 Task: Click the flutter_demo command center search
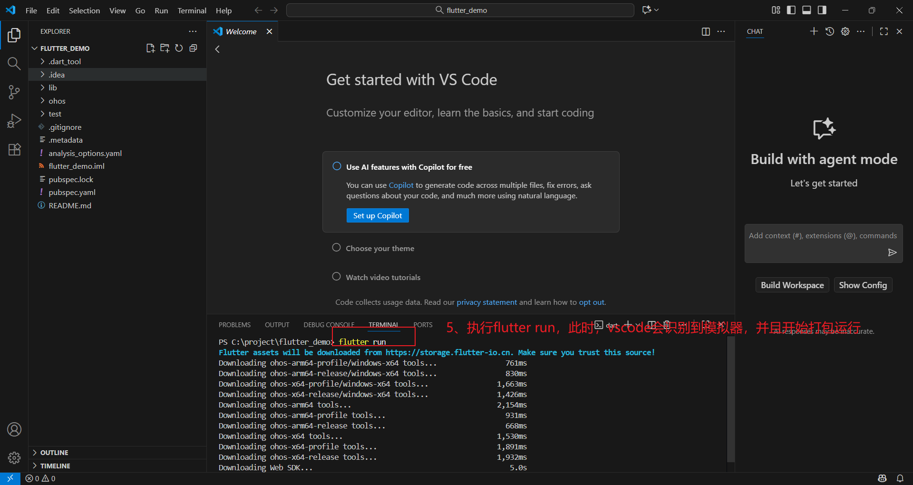pyautogui.click(x=460, y=10)
